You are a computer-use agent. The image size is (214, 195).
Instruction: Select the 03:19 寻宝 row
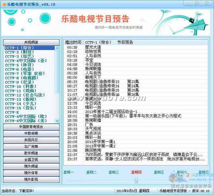click(x=136, y=60)
